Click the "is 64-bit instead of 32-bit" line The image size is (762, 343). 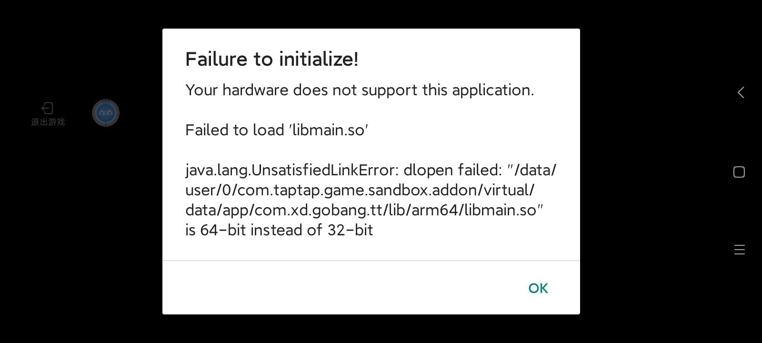point(279,230)
